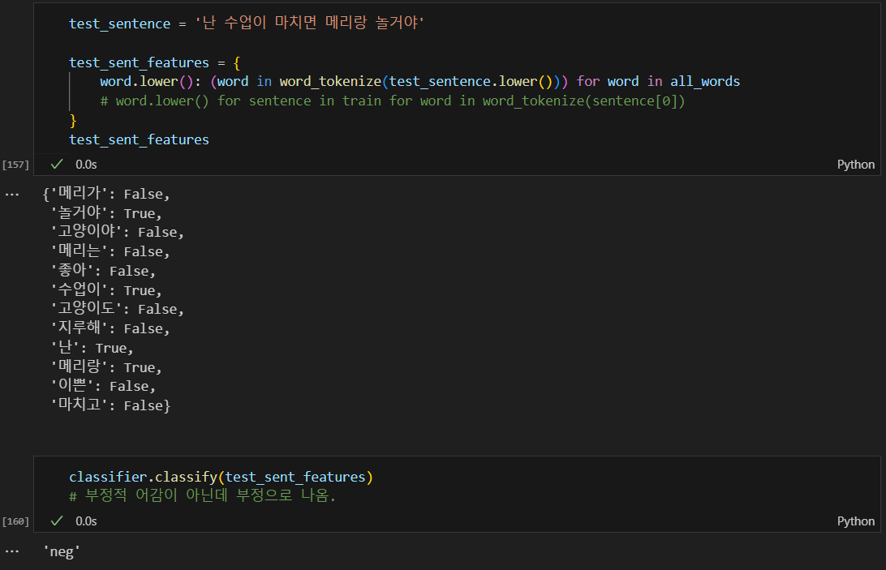886x570 pixels.
Task: Open output actions menu for 'neg' output
Action: click(x=12, y=551)
